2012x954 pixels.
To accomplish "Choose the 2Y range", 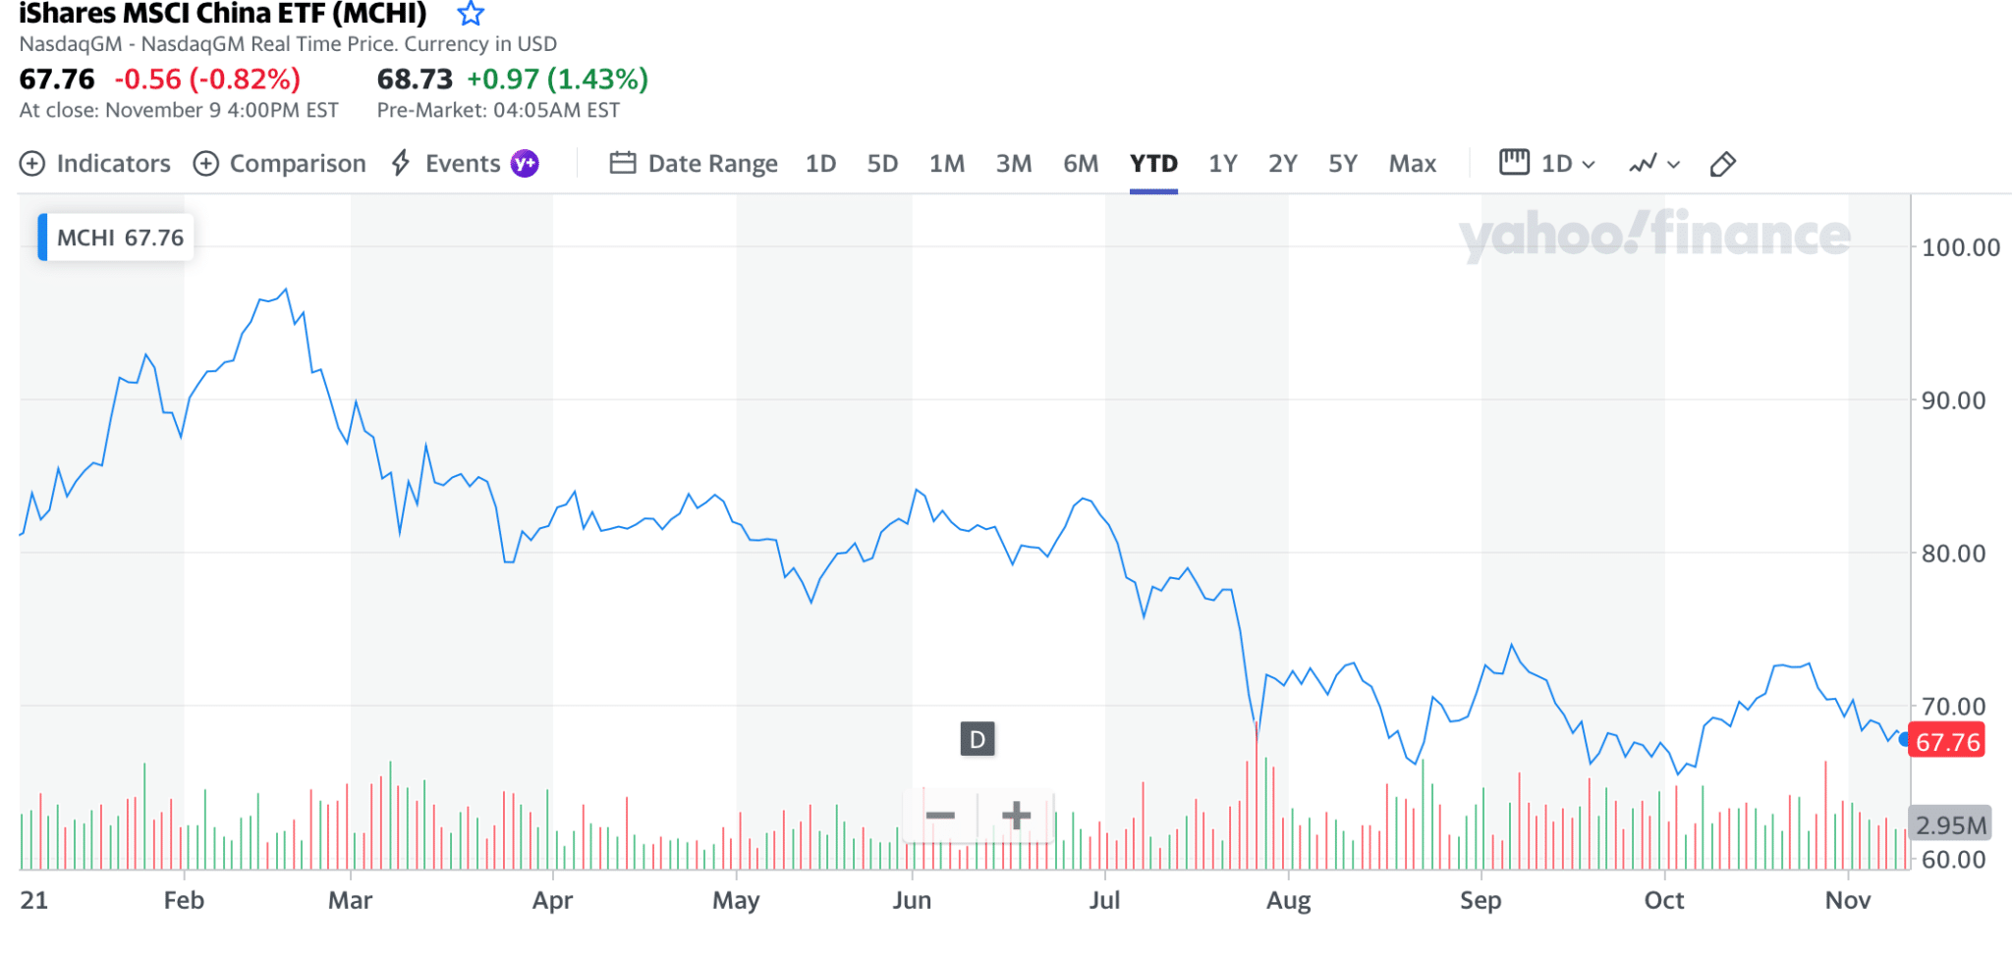I will pos(1282,164).
